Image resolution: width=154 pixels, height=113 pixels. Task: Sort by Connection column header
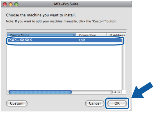[x=91, y=35]
